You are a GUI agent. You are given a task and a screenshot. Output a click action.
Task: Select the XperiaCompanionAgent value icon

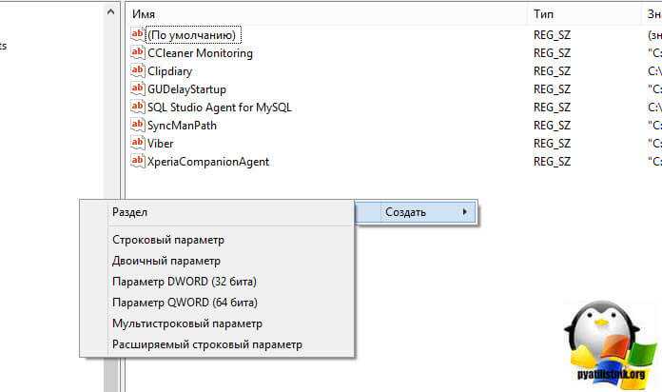coord(138,162)
